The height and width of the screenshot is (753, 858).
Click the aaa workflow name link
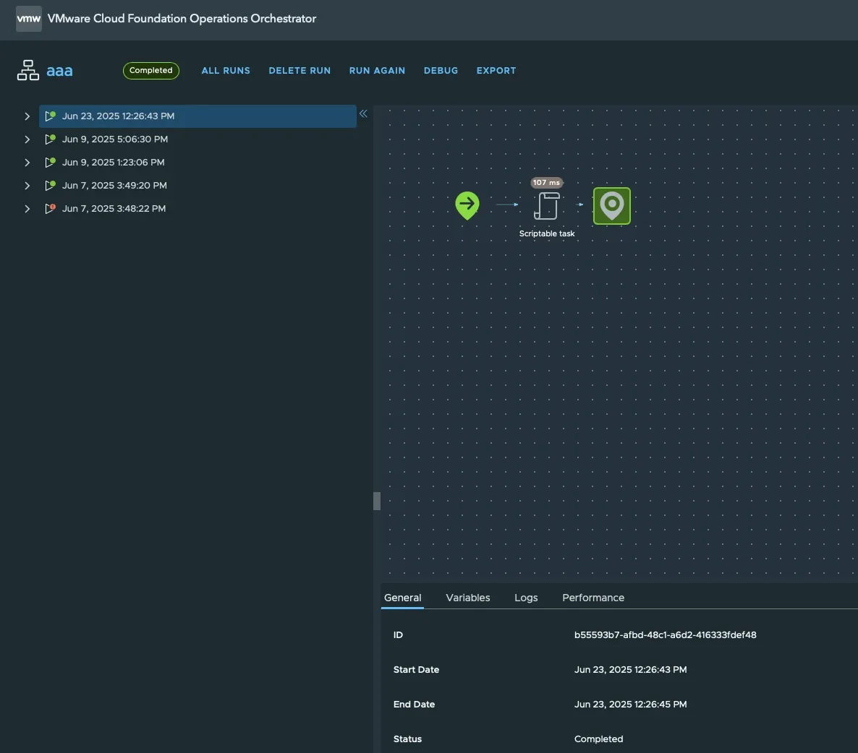59,71
